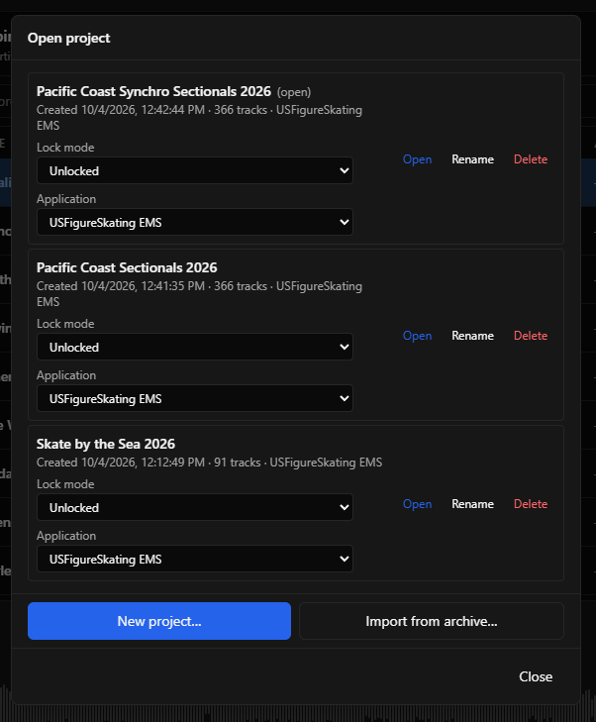The height and width of the screenshot is (722, 596).
Task: Select the Pacific Coast Sectionals 2026 title
Action: tap(127, 268)
